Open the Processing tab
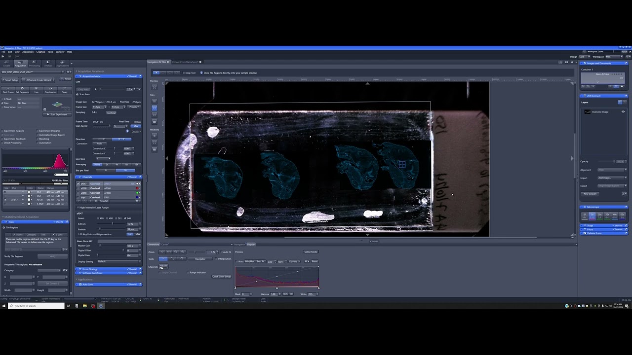Screen dimensions: 632x355 point(34,64)
